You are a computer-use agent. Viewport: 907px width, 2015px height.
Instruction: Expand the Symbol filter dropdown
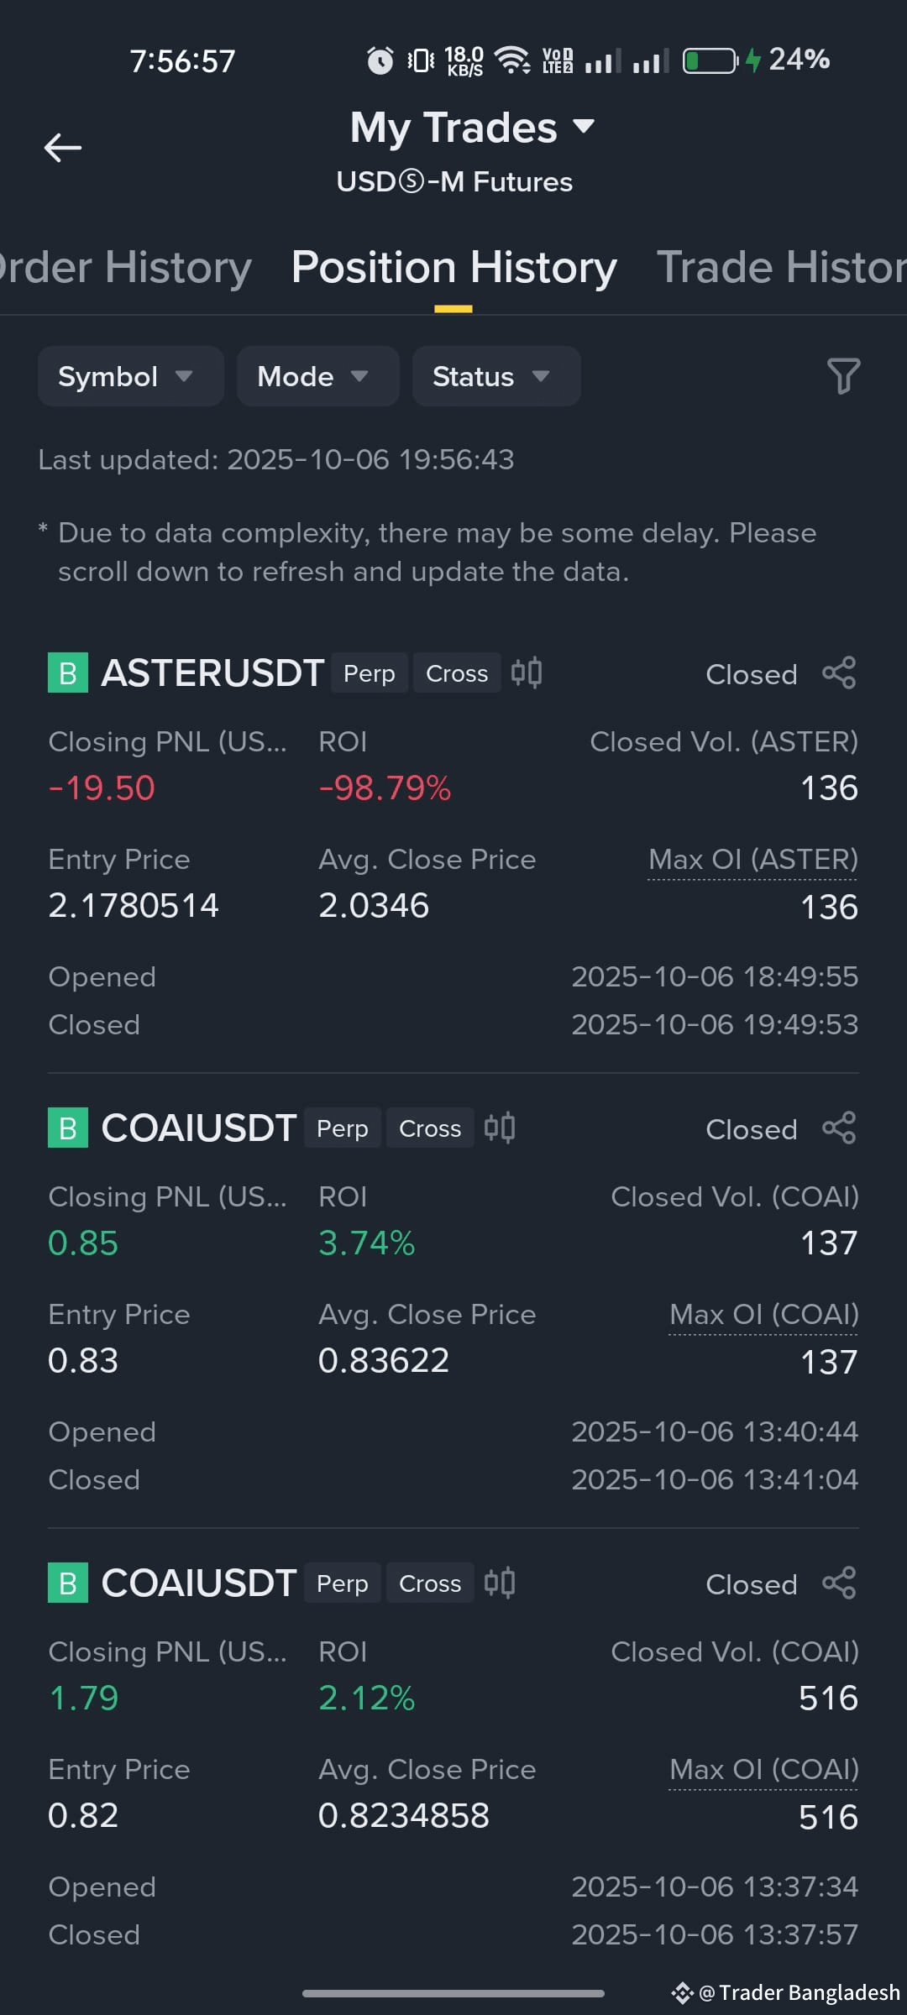pos(131,376)
